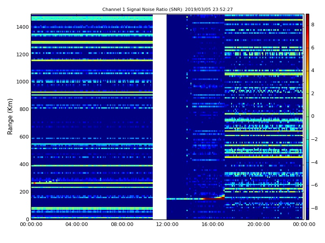Click the colorbar label 0

click(313, 116)
